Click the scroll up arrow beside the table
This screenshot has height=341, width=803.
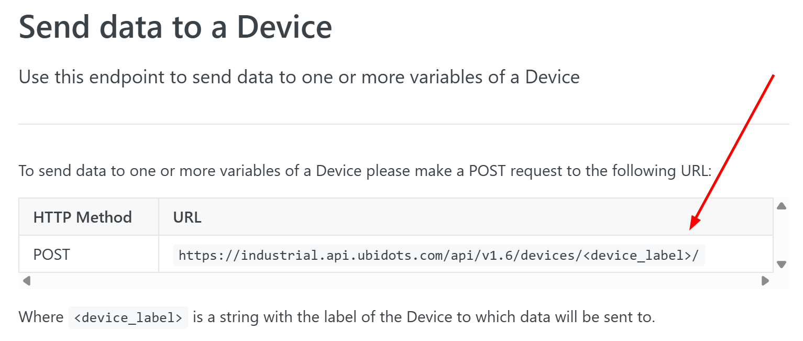[x=781, y=206]
